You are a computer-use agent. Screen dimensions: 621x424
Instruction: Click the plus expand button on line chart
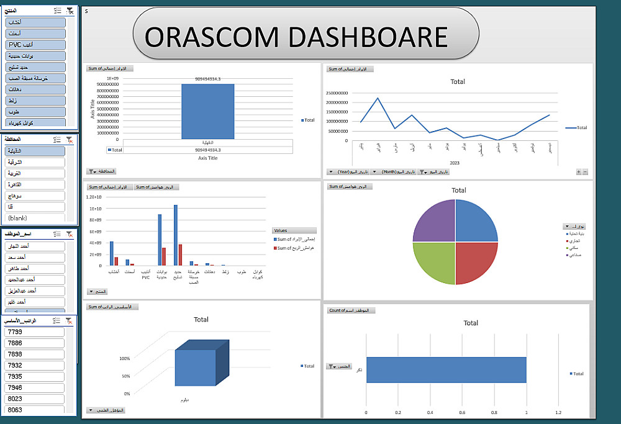point(579,172)
